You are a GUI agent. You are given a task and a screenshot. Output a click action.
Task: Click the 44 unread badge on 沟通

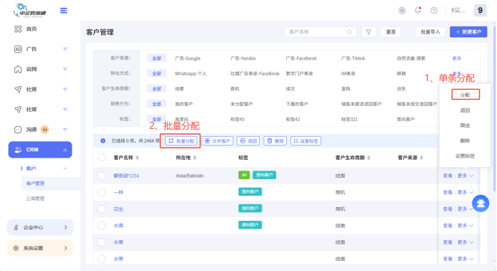tap(44, 129)
